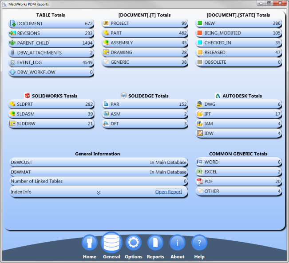Click the PART count 462

pyautogui.click(x=182, y=33)
